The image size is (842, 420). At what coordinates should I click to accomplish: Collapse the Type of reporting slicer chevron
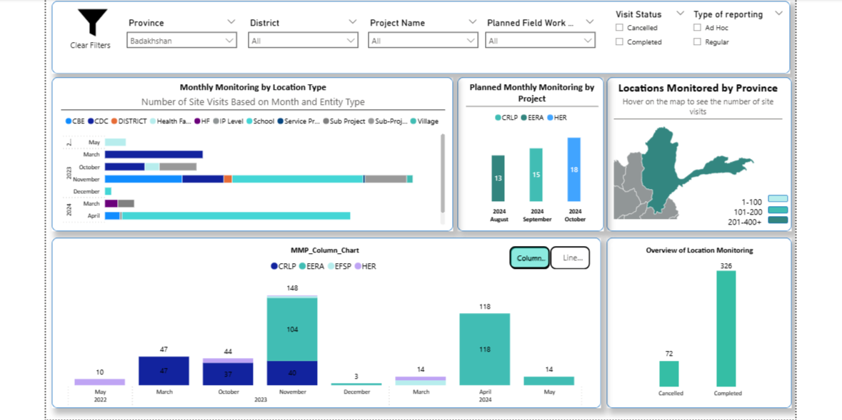click(x=778, y=13)
